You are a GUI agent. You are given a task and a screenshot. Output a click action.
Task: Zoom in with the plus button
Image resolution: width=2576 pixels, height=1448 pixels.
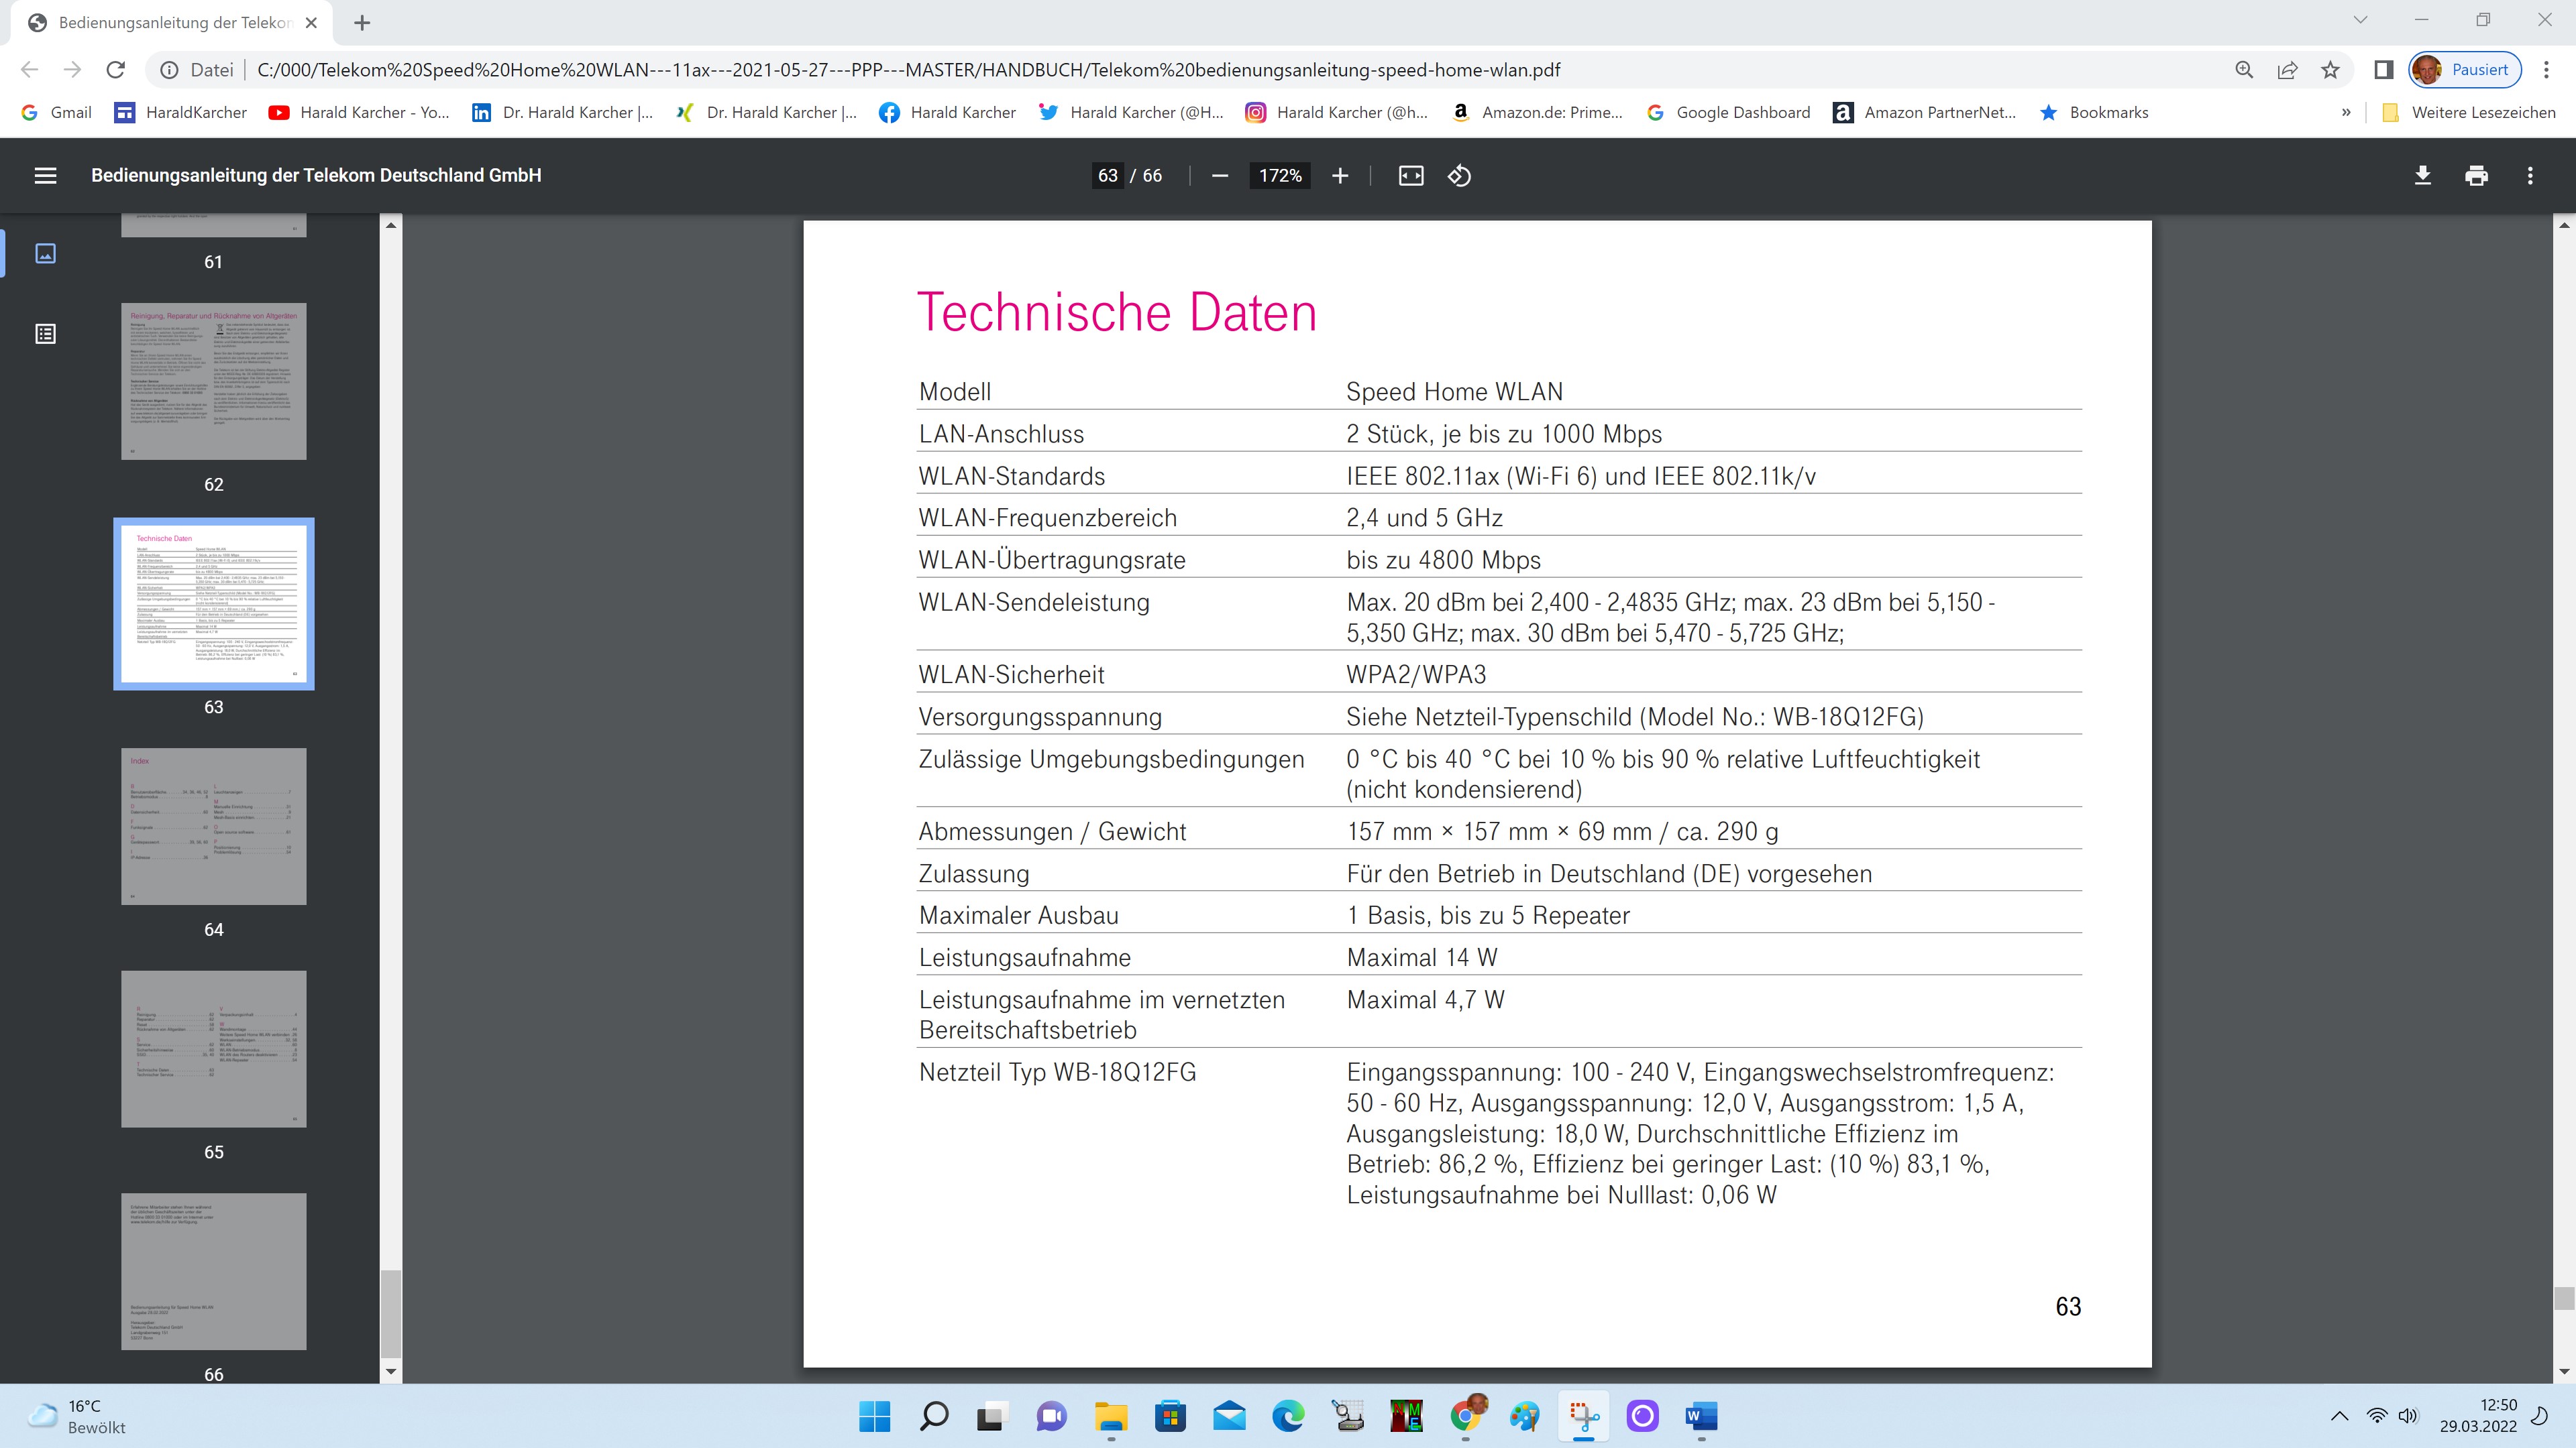point(1340,176)
